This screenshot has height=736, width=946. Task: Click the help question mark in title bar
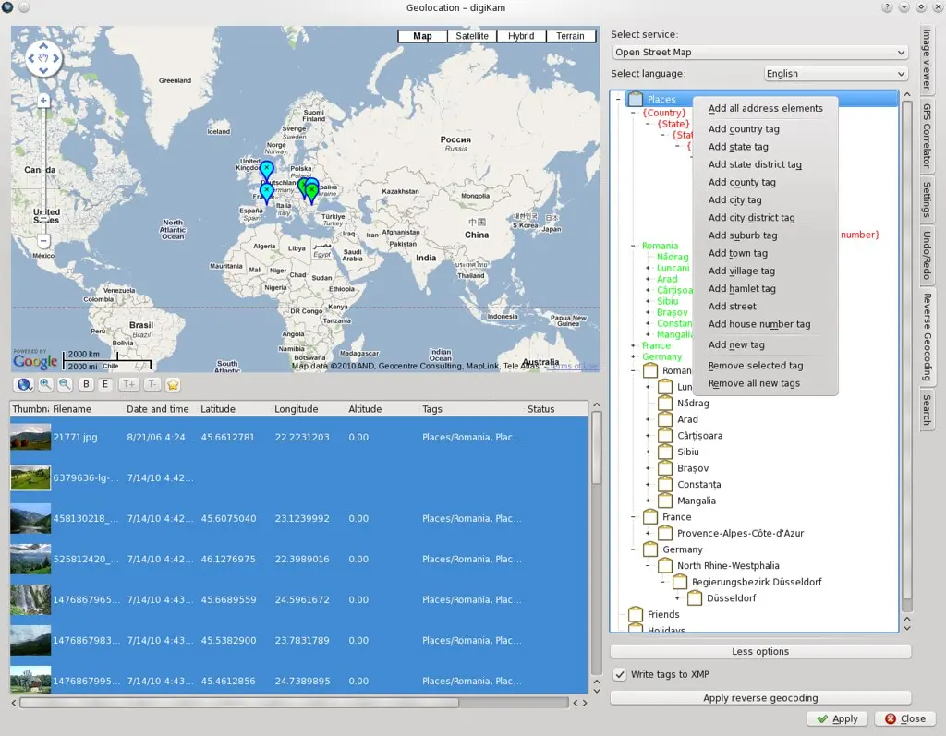887,7
